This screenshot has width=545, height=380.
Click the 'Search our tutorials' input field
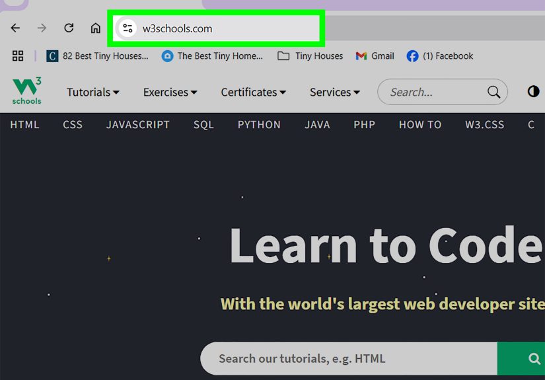[349, 358]
